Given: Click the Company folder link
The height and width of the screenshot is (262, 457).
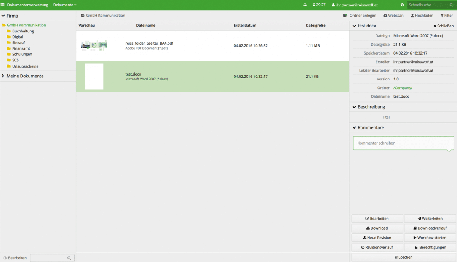Looking at the screenshot, I should (403, 88).
